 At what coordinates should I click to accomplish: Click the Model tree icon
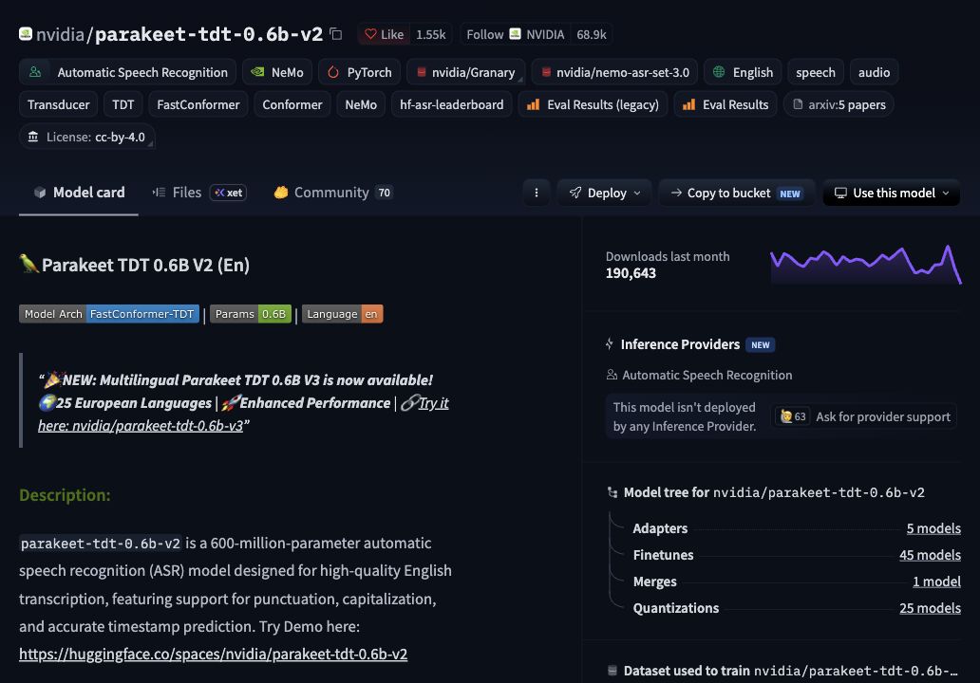click(x=612, y=492)
